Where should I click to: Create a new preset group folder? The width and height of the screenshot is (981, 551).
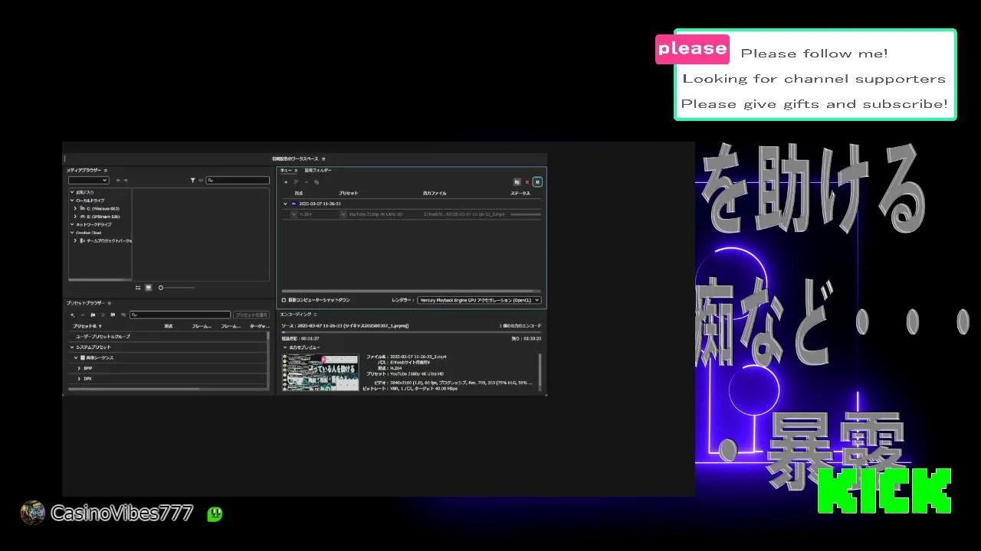tap(93, 315)
